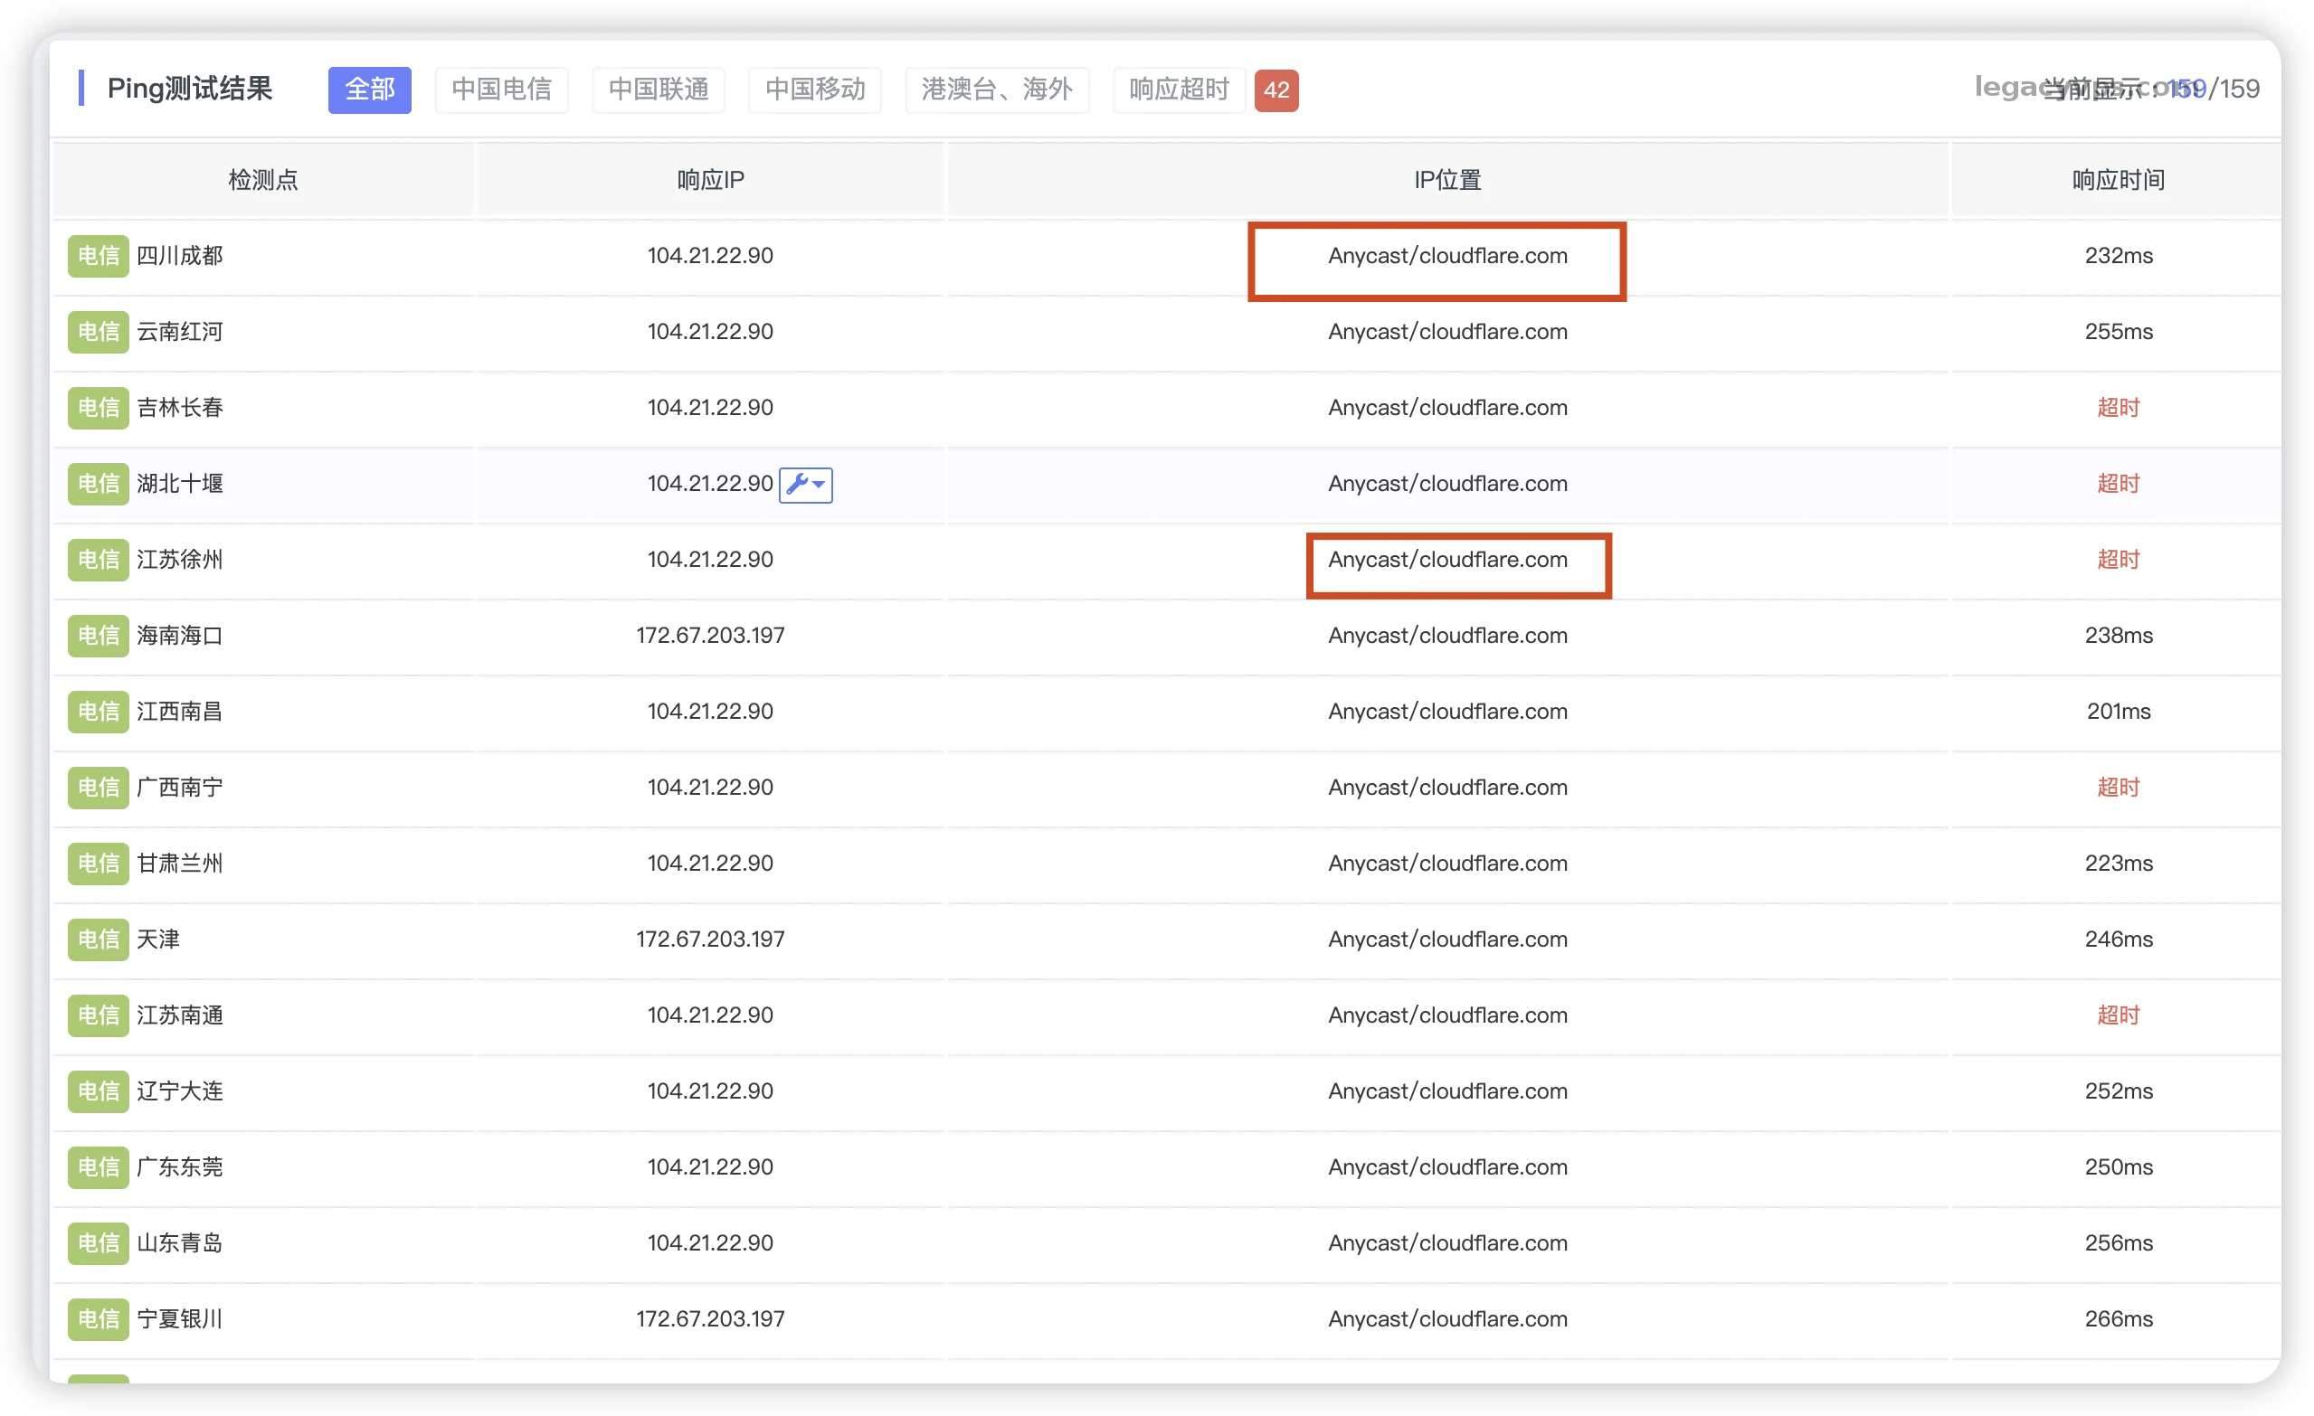This screenshot has height=1416, width=2314.
Task: Select the 全部 filter tab
Action: (369, 90)
